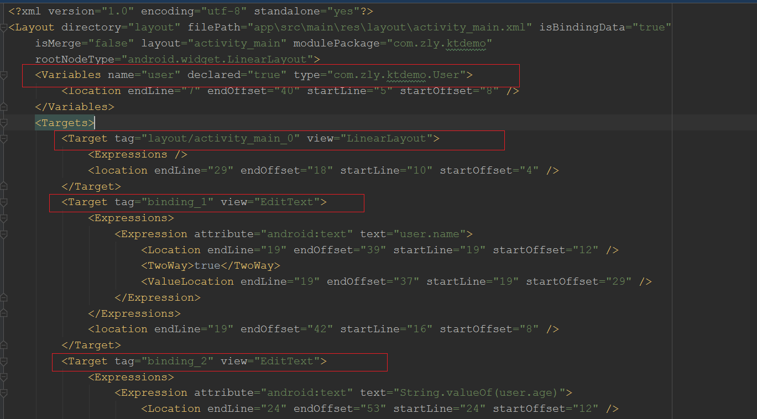Collapse the Expression with text="user.name" fold marker
The width and height of the screenshot is (757, 419).
(3, 234)
